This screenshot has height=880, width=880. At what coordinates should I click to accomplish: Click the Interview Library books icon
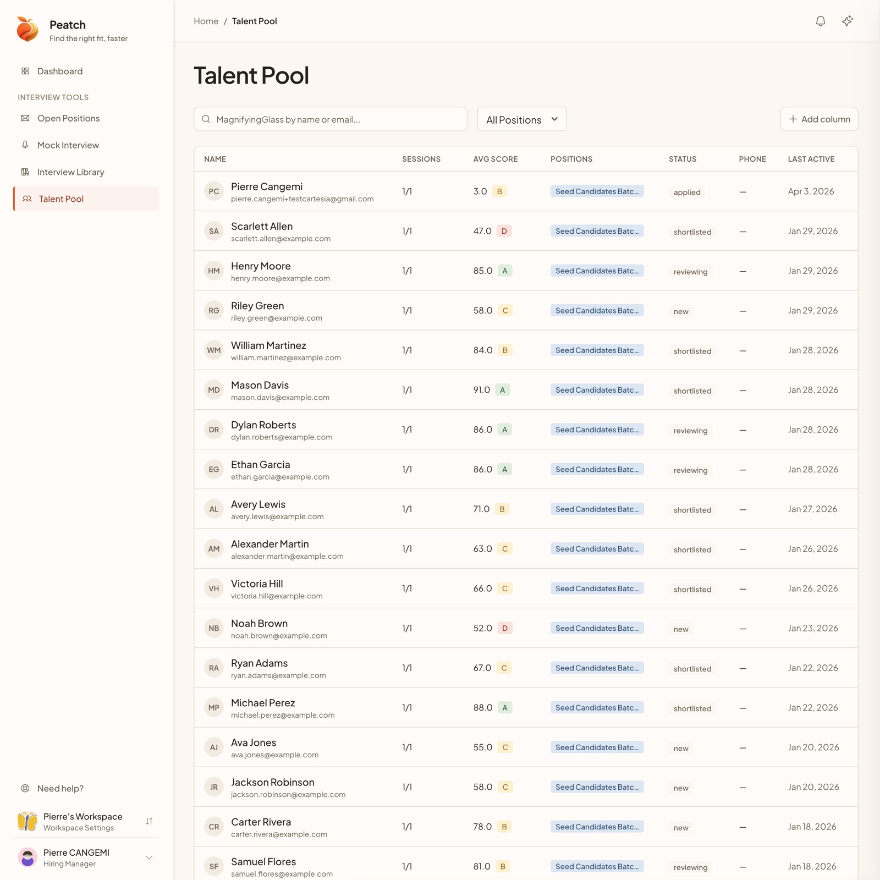coord(25,172)
